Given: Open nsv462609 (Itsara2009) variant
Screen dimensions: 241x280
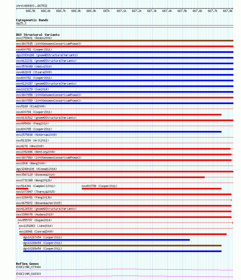Looking at the screenshot, I should tap(34, 72).
